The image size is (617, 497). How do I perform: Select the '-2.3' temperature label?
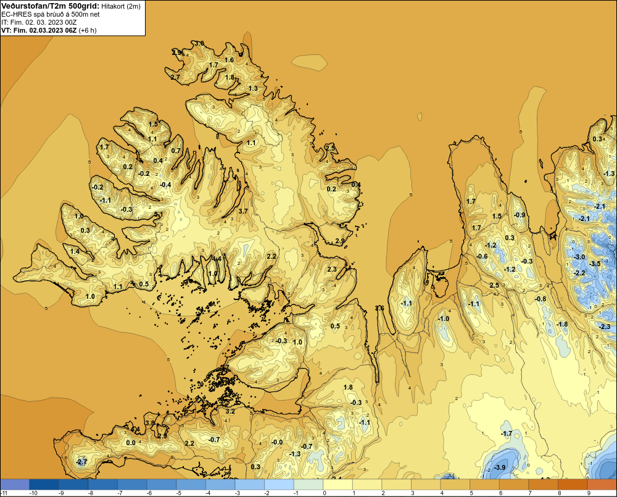[605, 327]
